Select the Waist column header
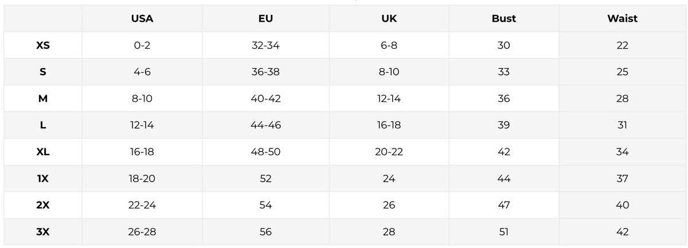Screen dimensions: 688x248 click(x=622, y=18)
